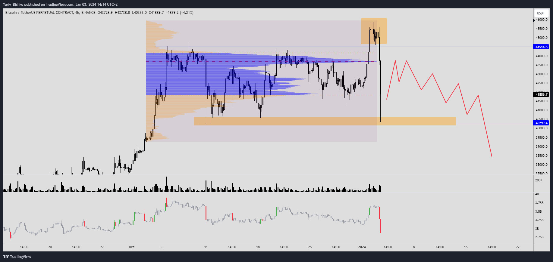Click the Dec label on time axis
The height and width of the screenshot is (262, 553).
132,247
